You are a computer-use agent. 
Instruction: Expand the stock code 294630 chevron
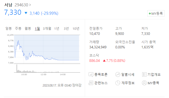(30, 5)
